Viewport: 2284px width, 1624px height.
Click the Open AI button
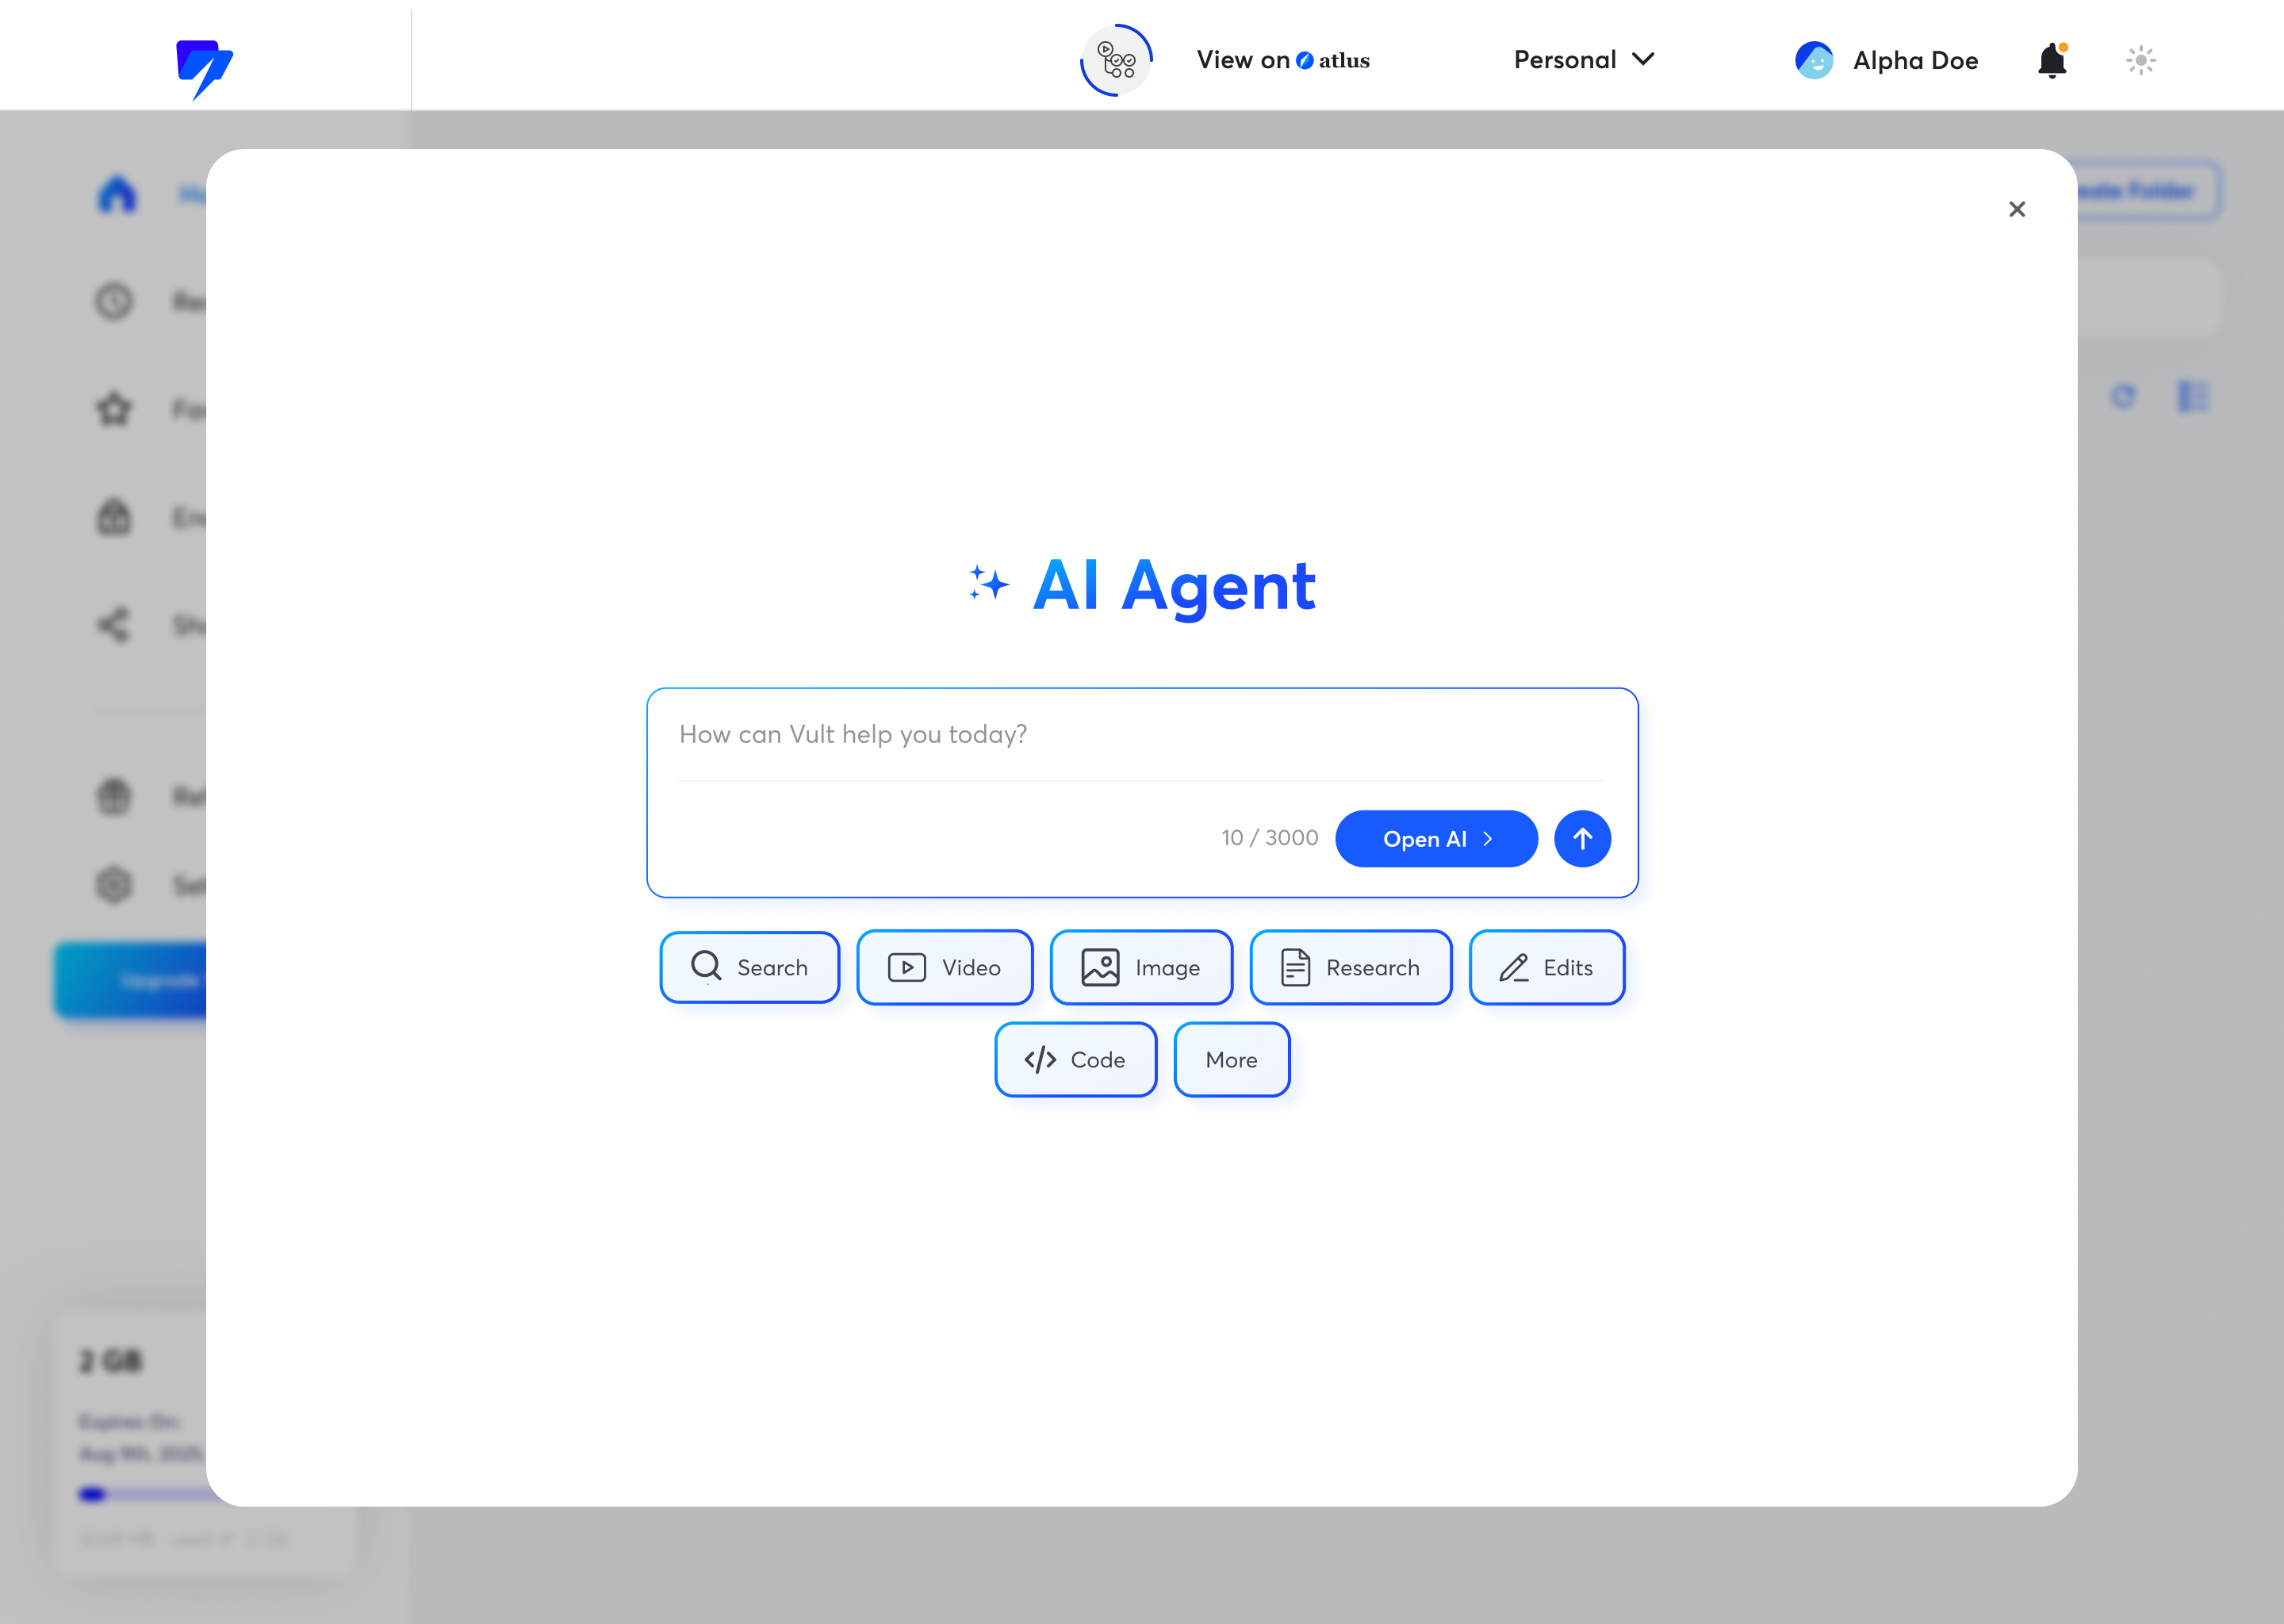(1435, 838)
